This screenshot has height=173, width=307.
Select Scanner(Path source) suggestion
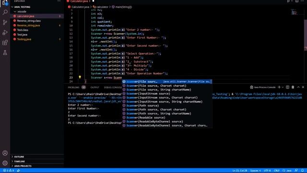point(167,106)
